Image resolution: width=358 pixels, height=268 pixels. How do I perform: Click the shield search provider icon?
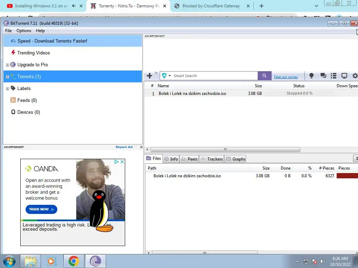click(x=164, y=76)
